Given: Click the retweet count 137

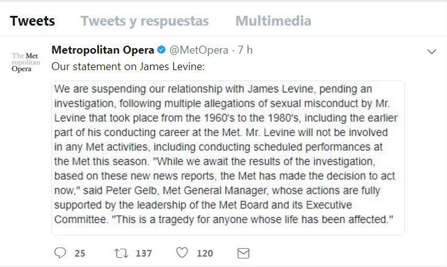Looking at the screenshot, I should [144, 253].
